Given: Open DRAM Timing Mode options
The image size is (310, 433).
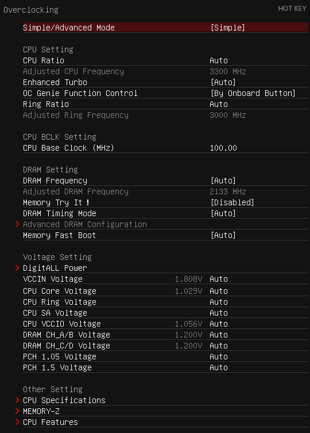Looking at the screenshot, I should click(x=165, y=213).
